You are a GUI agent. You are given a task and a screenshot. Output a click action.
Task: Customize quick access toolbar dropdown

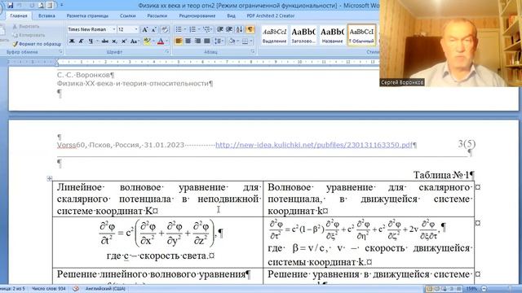click(62, 6)
